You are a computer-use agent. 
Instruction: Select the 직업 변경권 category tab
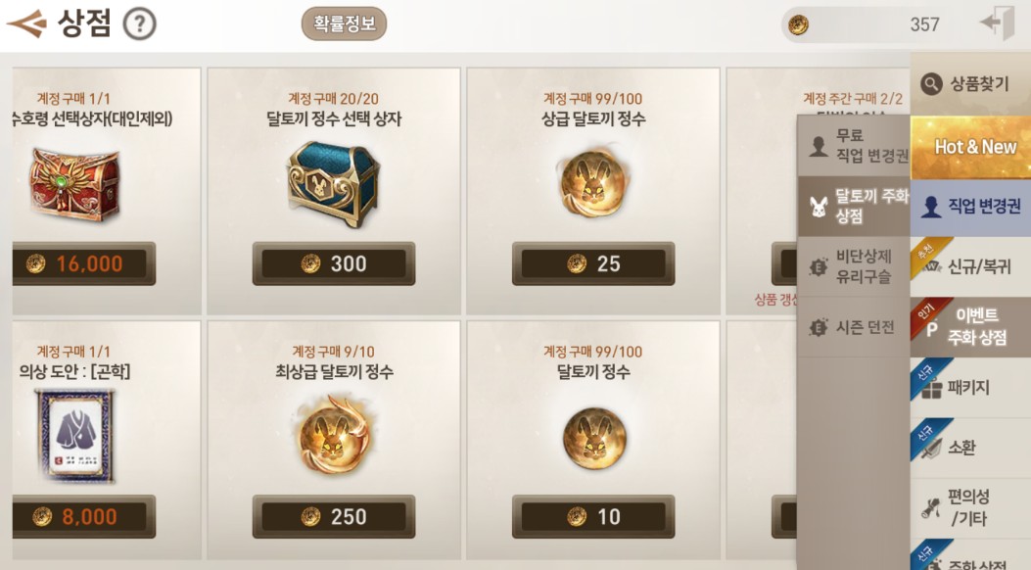[970, 207]
